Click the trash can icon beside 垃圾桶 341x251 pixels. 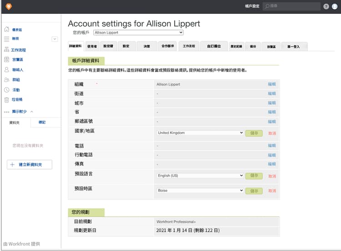(x=7, y=100)
